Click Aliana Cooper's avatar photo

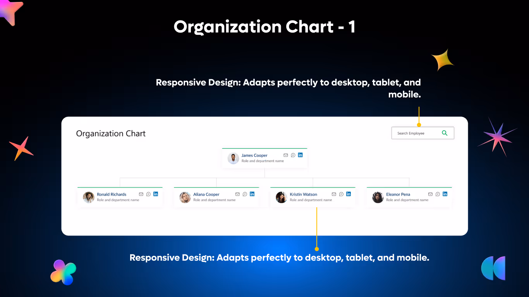click(x=185, y=198)
